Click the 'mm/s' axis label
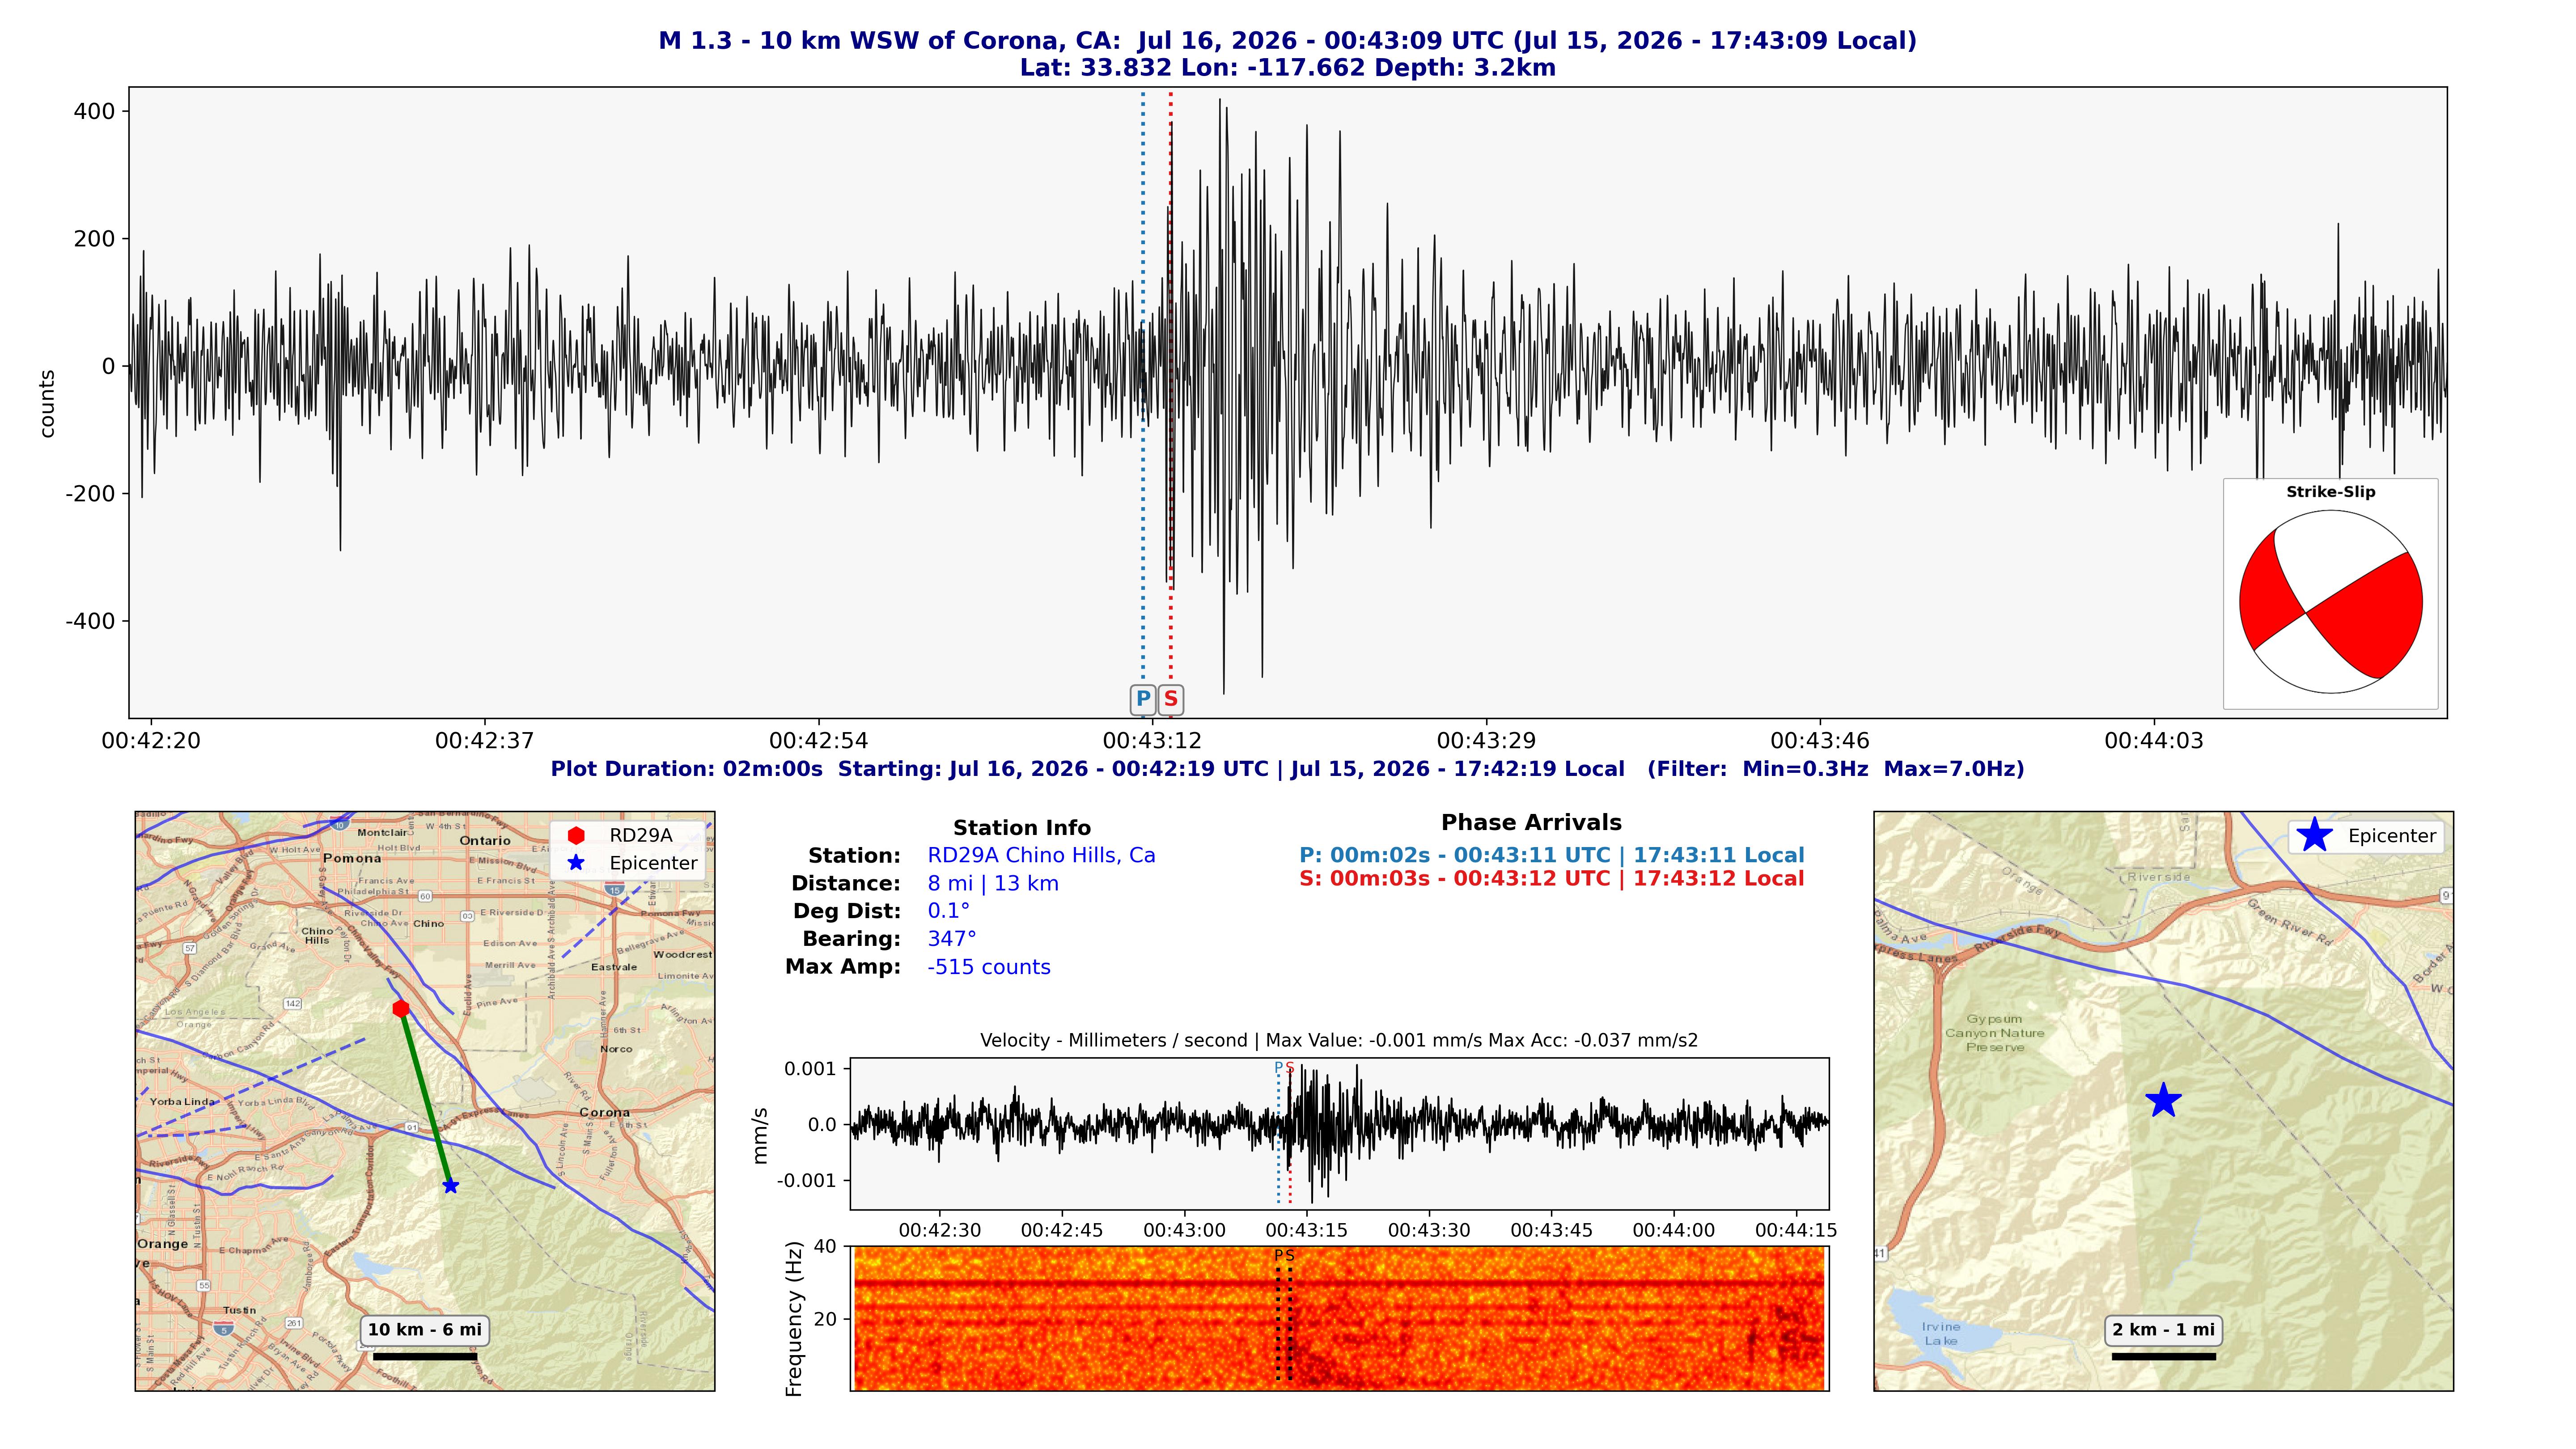Screen dimensions: 2576x1449 pos(761,1135)
